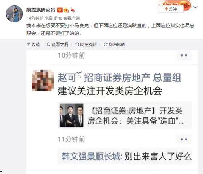Click the pixelated contact avatar
This screenshot has width=203, height=174.
tap(43, 80)
